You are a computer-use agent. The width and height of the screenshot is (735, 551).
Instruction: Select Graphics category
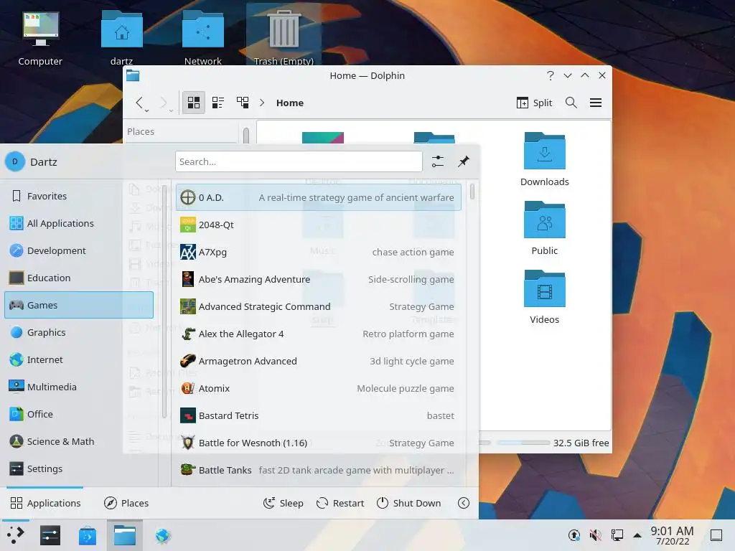click(79, 332)
